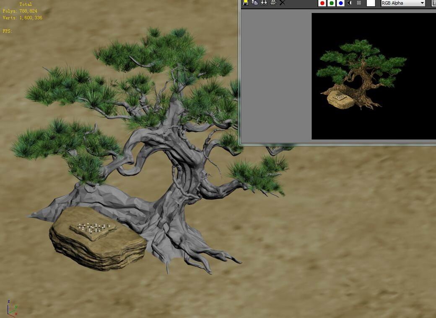Image resolution: width=436 pixels, height=318 pixels.
Task: Clone the rendered frame window
Action: (x=264, y=3)
